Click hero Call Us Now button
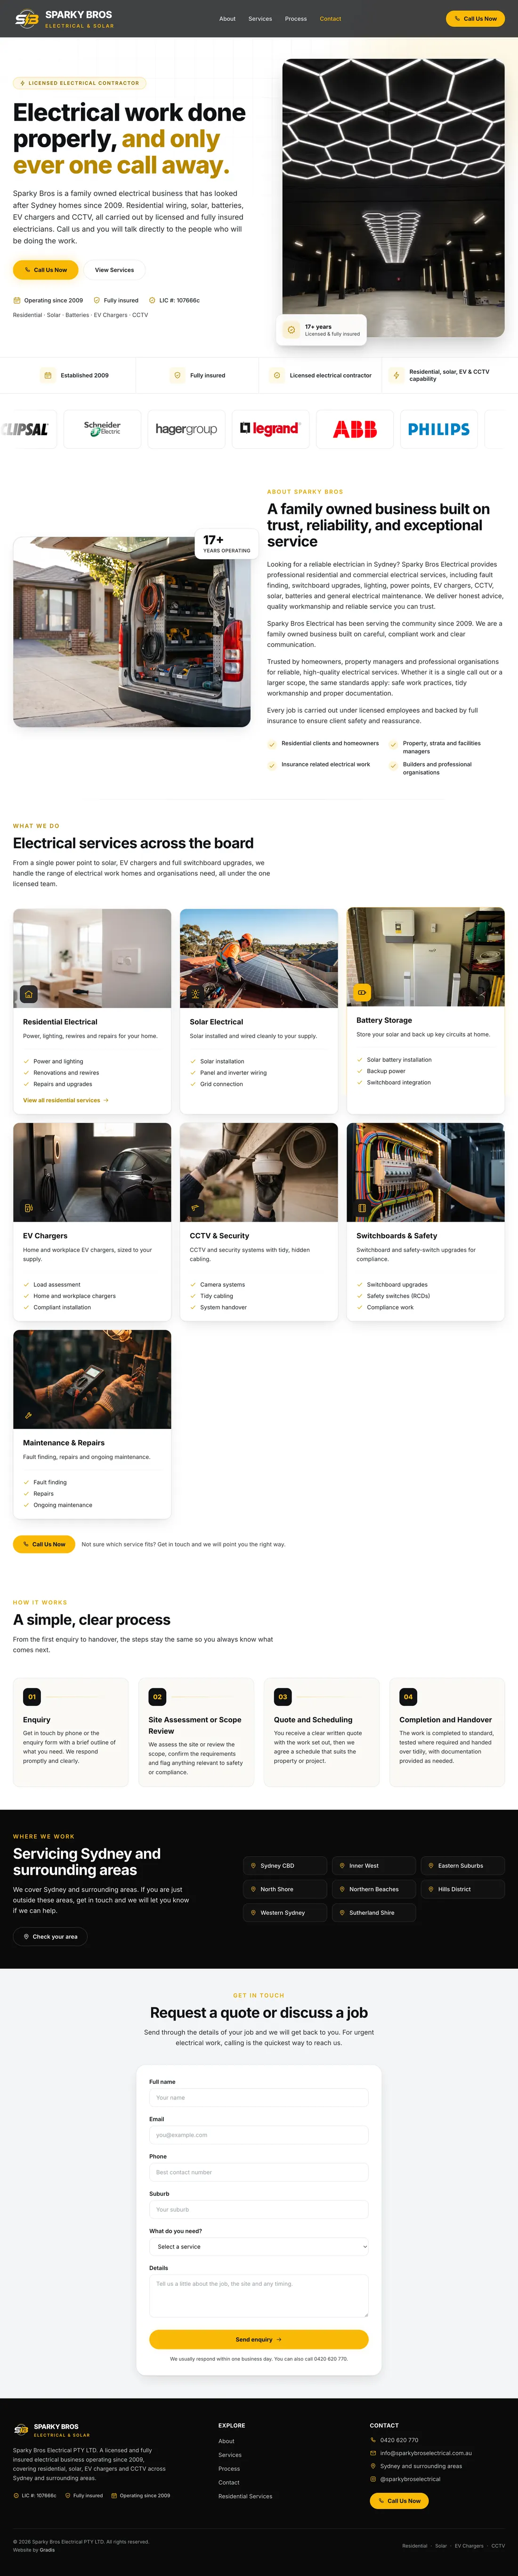Image resolution: width=518 pixels, height=2576 pixels. coord(45,270)
